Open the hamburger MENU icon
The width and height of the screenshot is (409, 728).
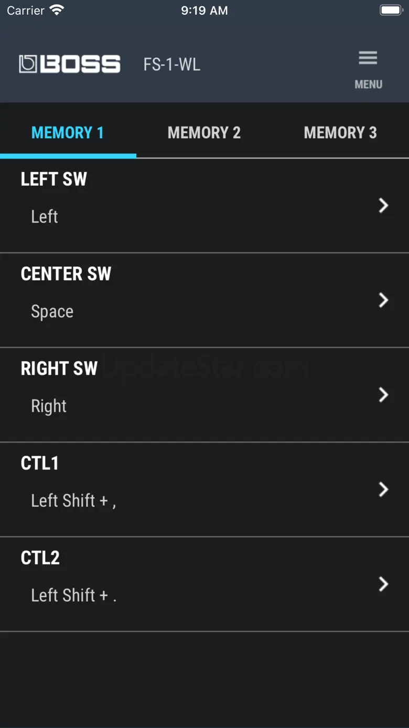coord(368,58)
